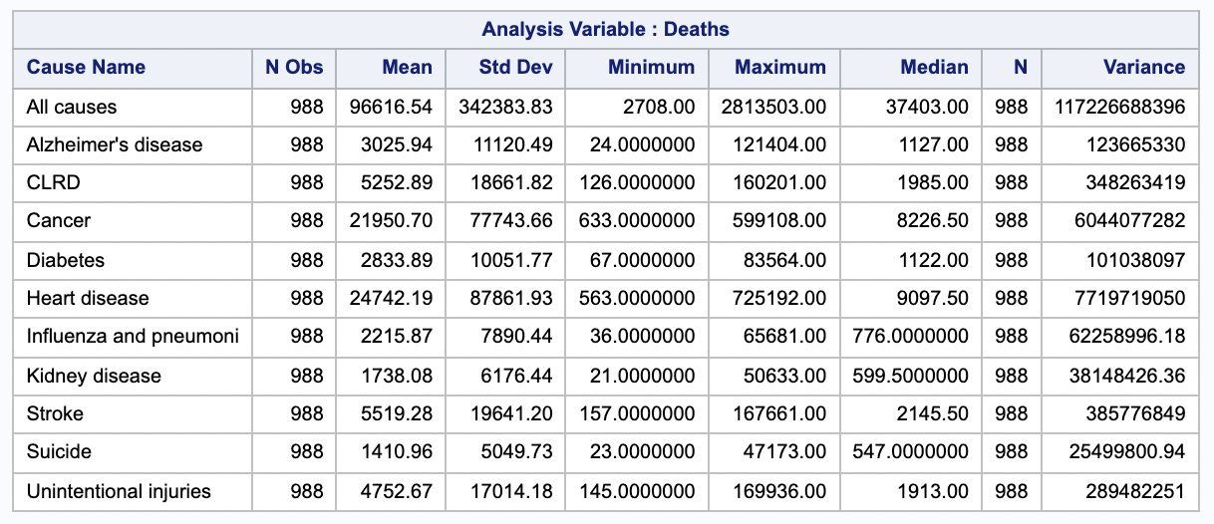Select the Diabetes mean value 2833.89
1214x524 pixels.
(397, 260)
